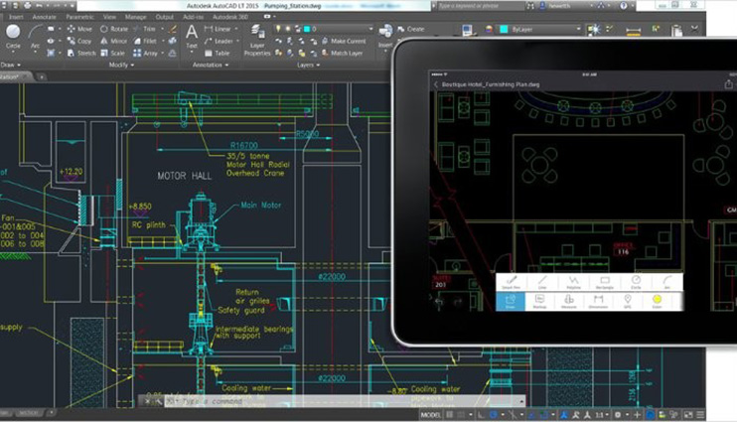Expand the Annotation panel
This screenshot has width=737, height=422.
[x=211, y=65]
